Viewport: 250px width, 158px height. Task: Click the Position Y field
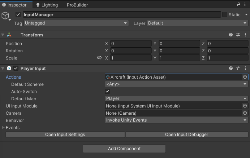click(x=179, y=44)
